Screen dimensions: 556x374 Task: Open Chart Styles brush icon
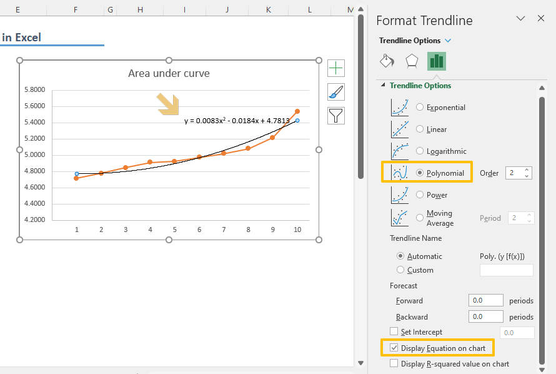tap(336, 92)
